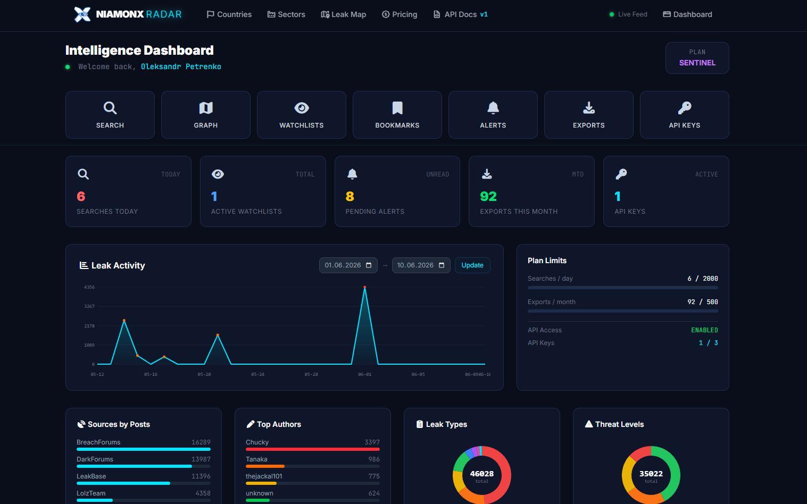Go to Sectors in the navigation
This screenshot has height=504, width=807.
click(286, 14)
